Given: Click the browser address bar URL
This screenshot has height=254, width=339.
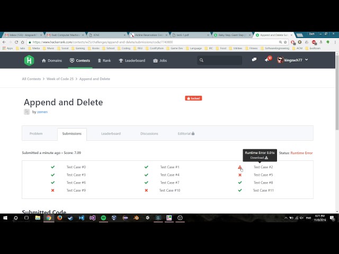Looking at the screenshot, I should (x=103, y=42).
